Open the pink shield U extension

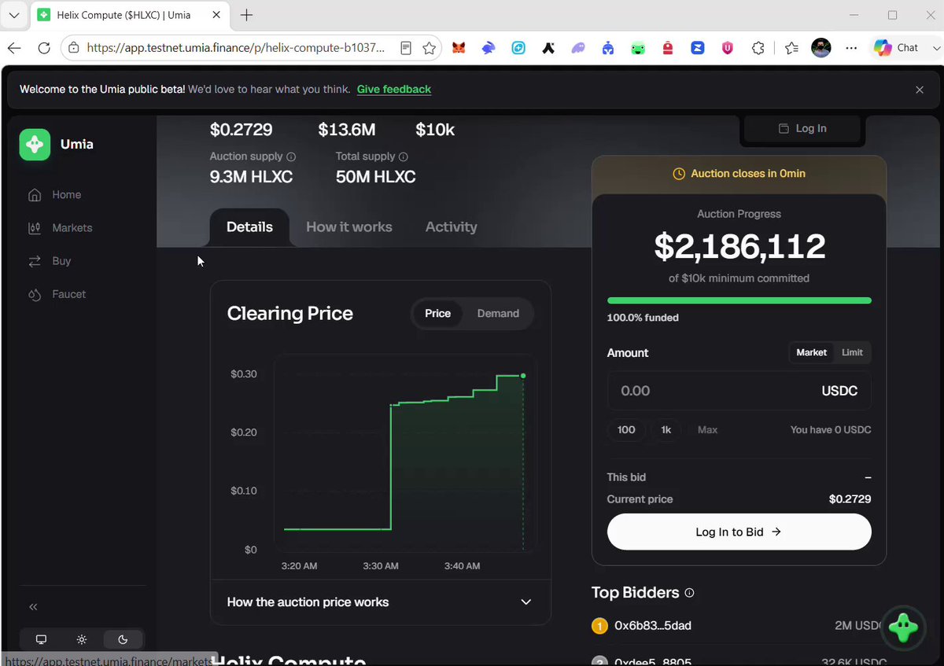coord(728,48)
